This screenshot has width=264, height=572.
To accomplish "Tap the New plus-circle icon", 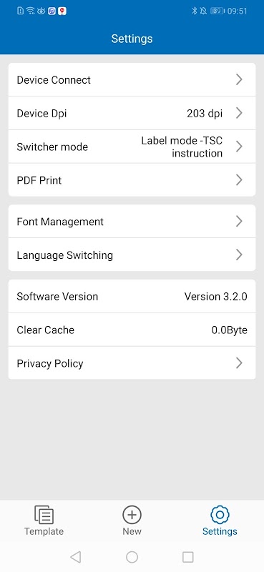I will [132, 515].
